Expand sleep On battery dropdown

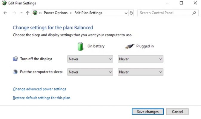point(90,72)
